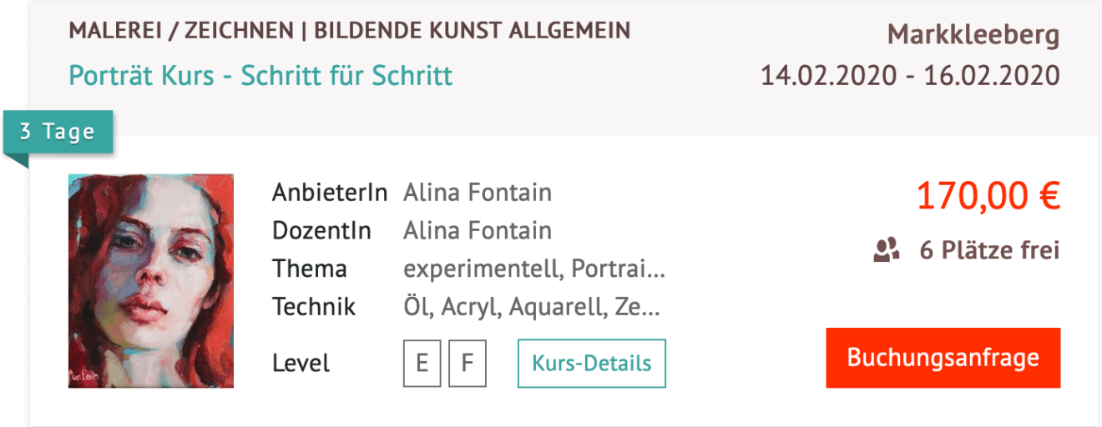Click the participants icon beside free places
Viewport: 1102px width, 427px height.
(x=887, y=249)
